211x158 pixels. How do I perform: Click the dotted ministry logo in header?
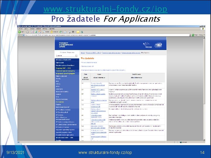pos(148,45)
